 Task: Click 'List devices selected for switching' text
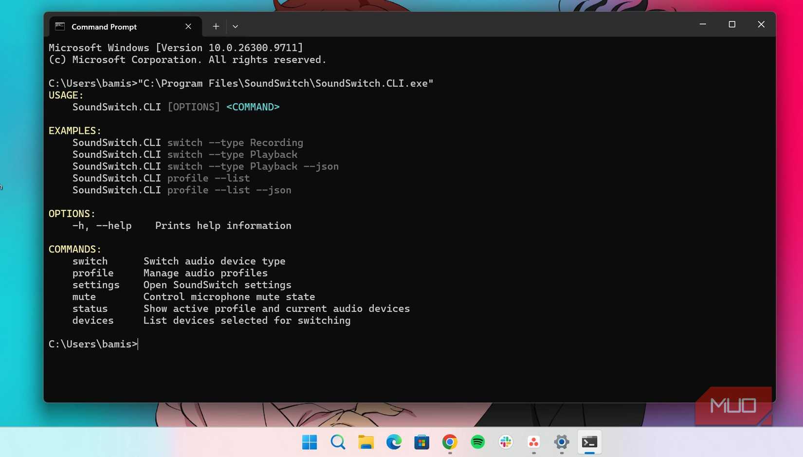(247, 321)
